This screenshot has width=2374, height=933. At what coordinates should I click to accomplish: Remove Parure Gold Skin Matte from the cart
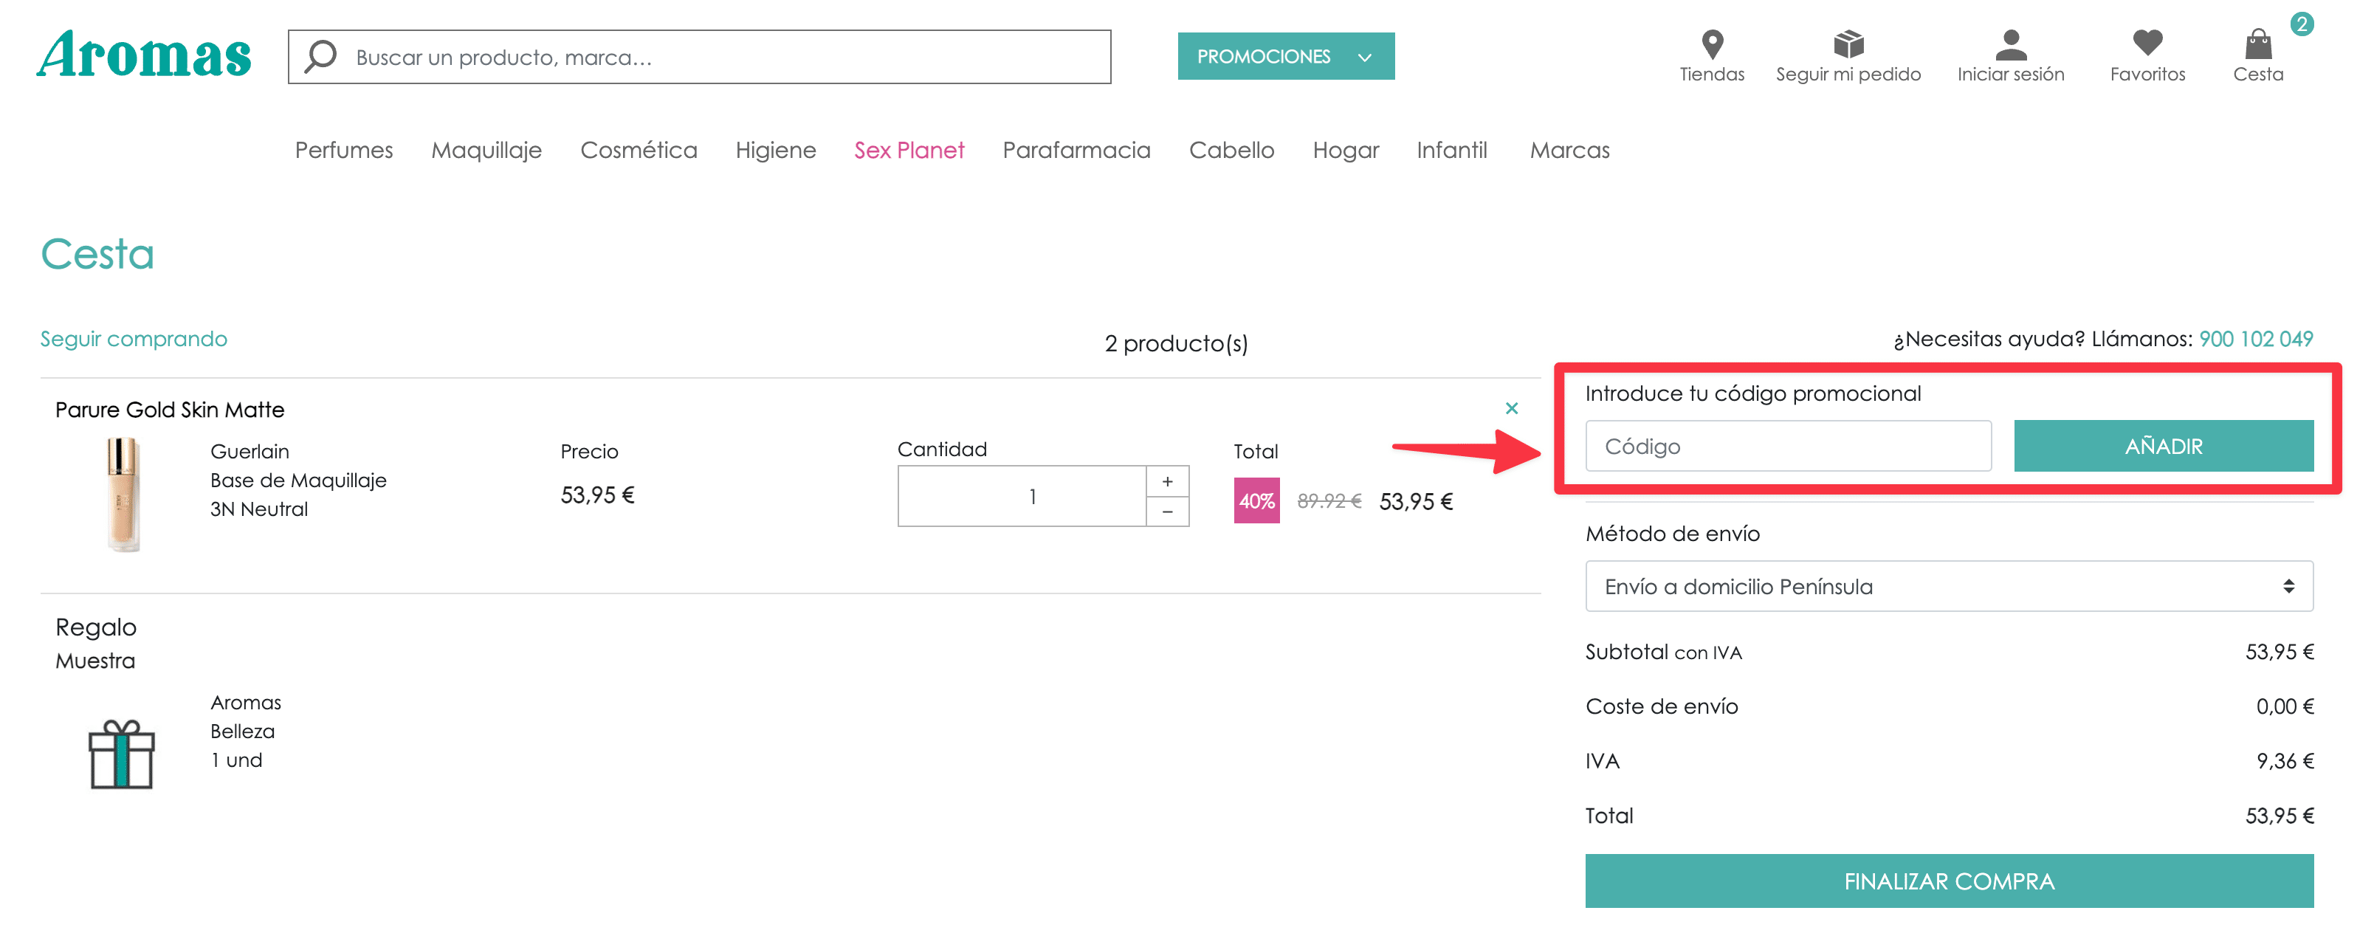pos(1511,407)
